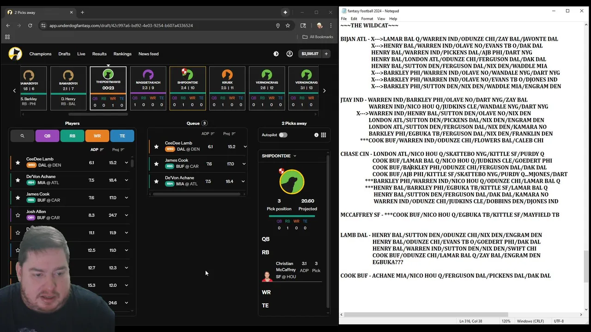The image size is (591, 332).
Task: Filter players by WR tab
Action: [97, 136]
